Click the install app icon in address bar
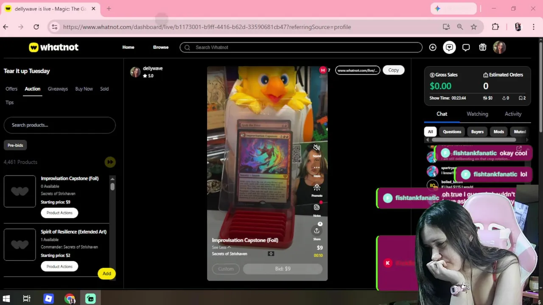This screenshot has width=543, height=305. click(x=446, y=27)
